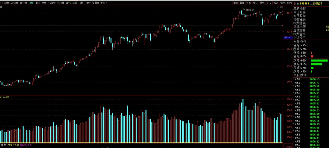Activate the 画线 drawing tools
Screen dimensions: 329x148
(x=262, y=3)
